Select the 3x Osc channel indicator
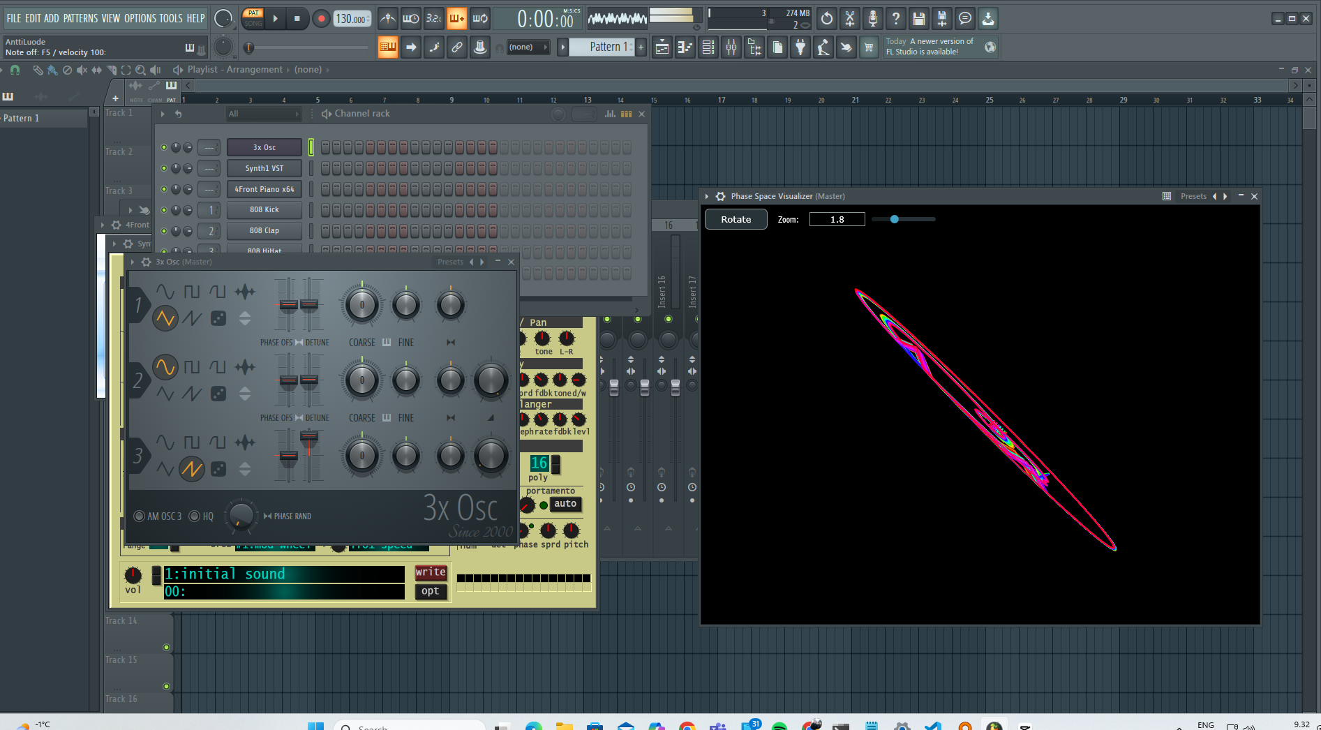Screen dimensions: 1321x730 (311, 147)
